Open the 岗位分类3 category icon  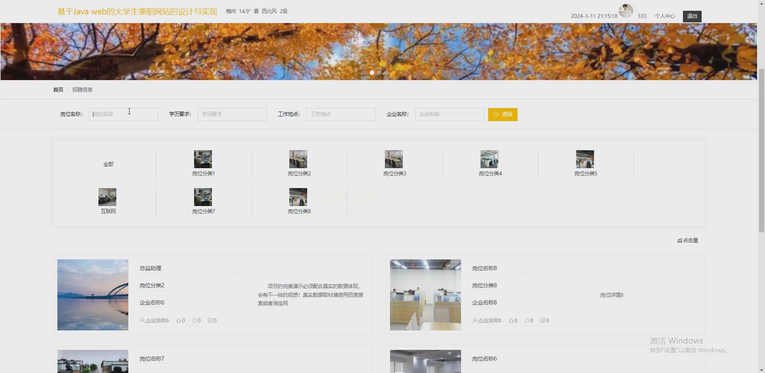(x=394, y=159)
